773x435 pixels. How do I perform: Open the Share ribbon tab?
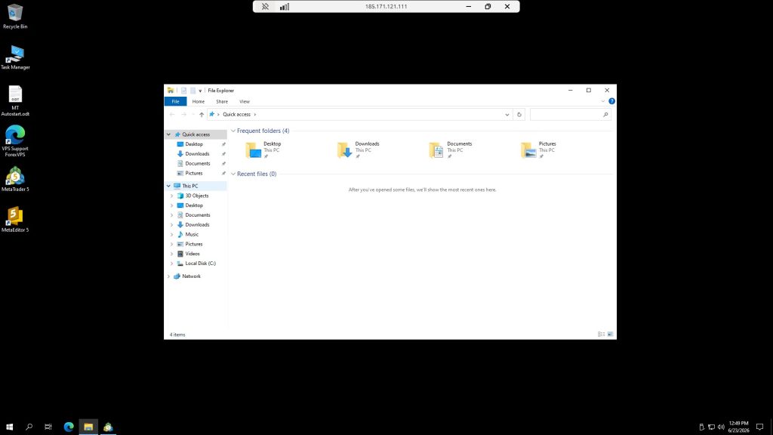point(222,102)
